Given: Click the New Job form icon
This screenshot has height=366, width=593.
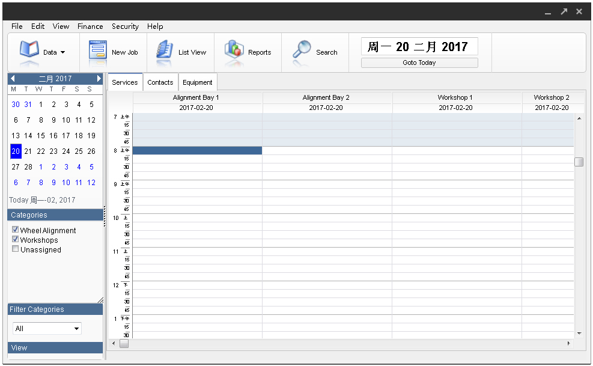Looking at the screenshot, I should click(97, 50).
